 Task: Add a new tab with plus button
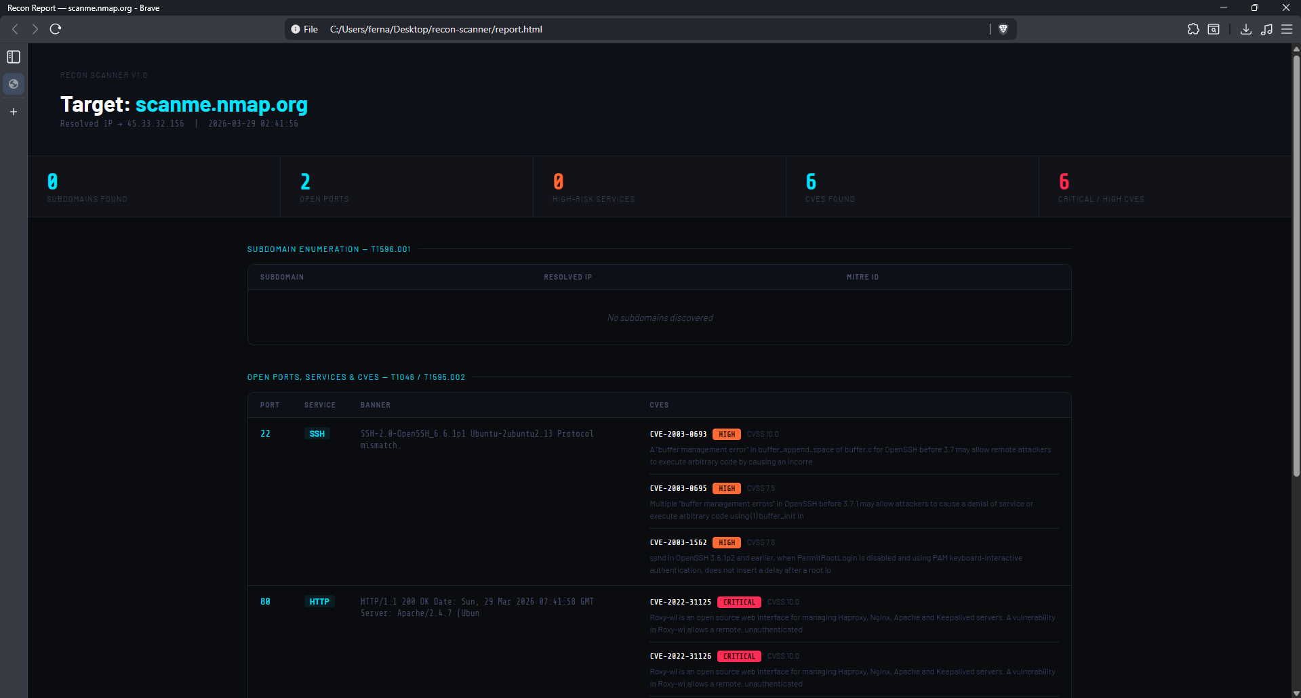(14, 112)
